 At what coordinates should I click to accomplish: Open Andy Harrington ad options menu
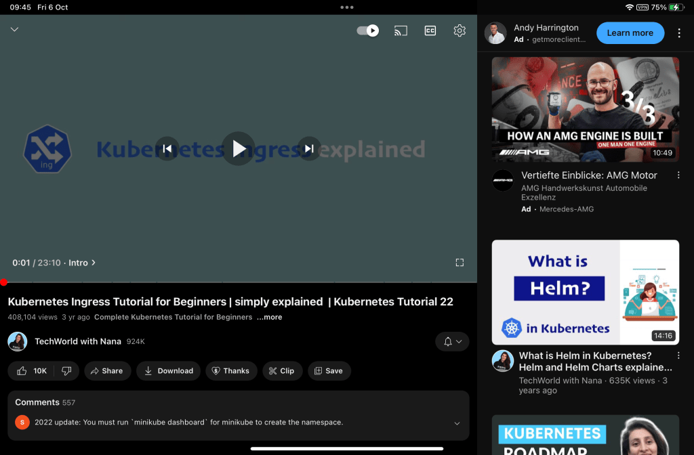pyautogui.click(x=679, y=32)
